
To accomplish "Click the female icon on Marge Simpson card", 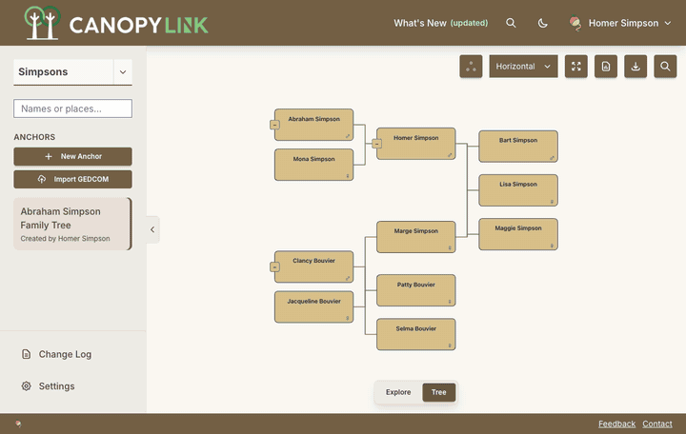I will click(x=450, y=247).
